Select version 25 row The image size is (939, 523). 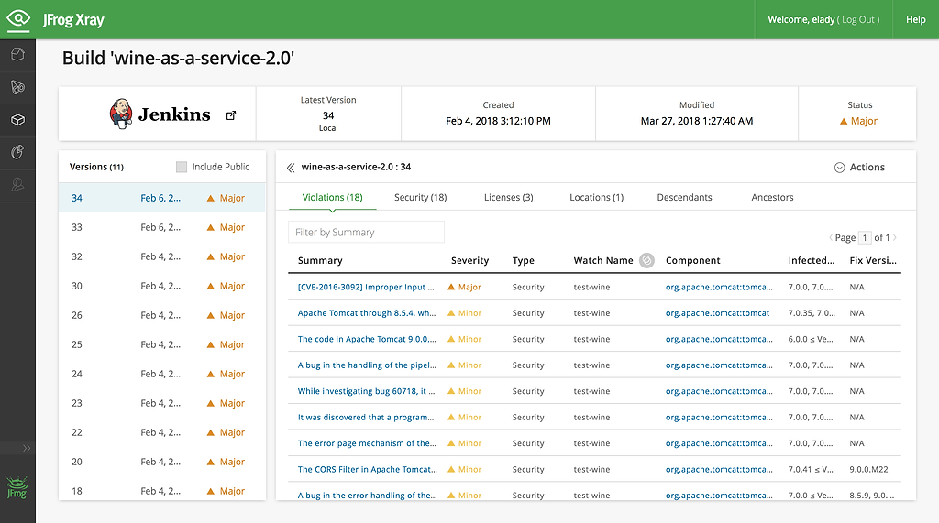point(161,344)
